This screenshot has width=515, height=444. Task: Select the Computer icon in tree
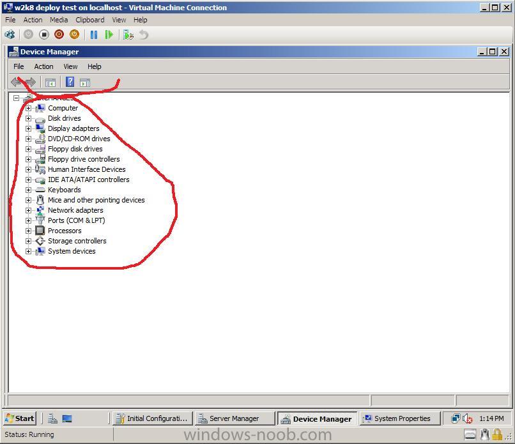40,108
